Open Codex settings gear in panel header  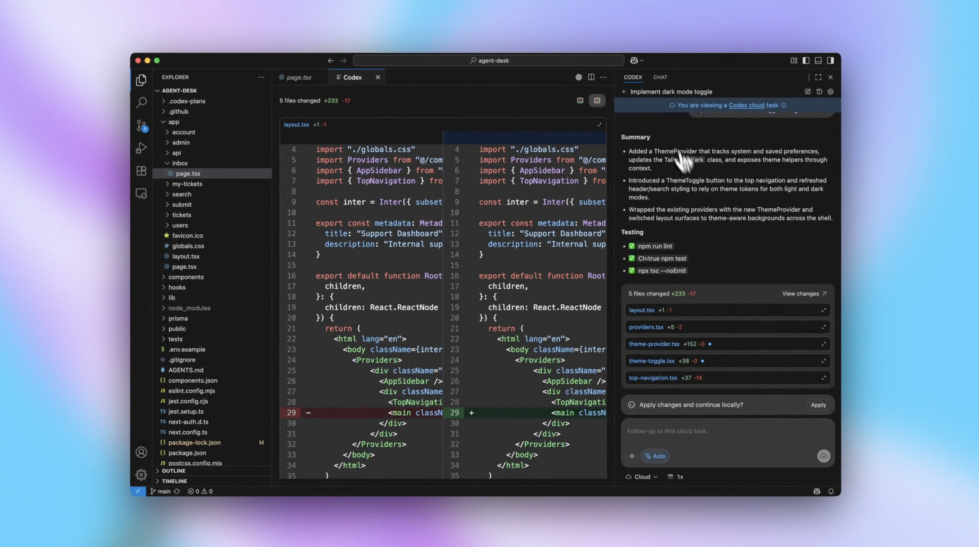pyautogui.click(x=831, y=92)
